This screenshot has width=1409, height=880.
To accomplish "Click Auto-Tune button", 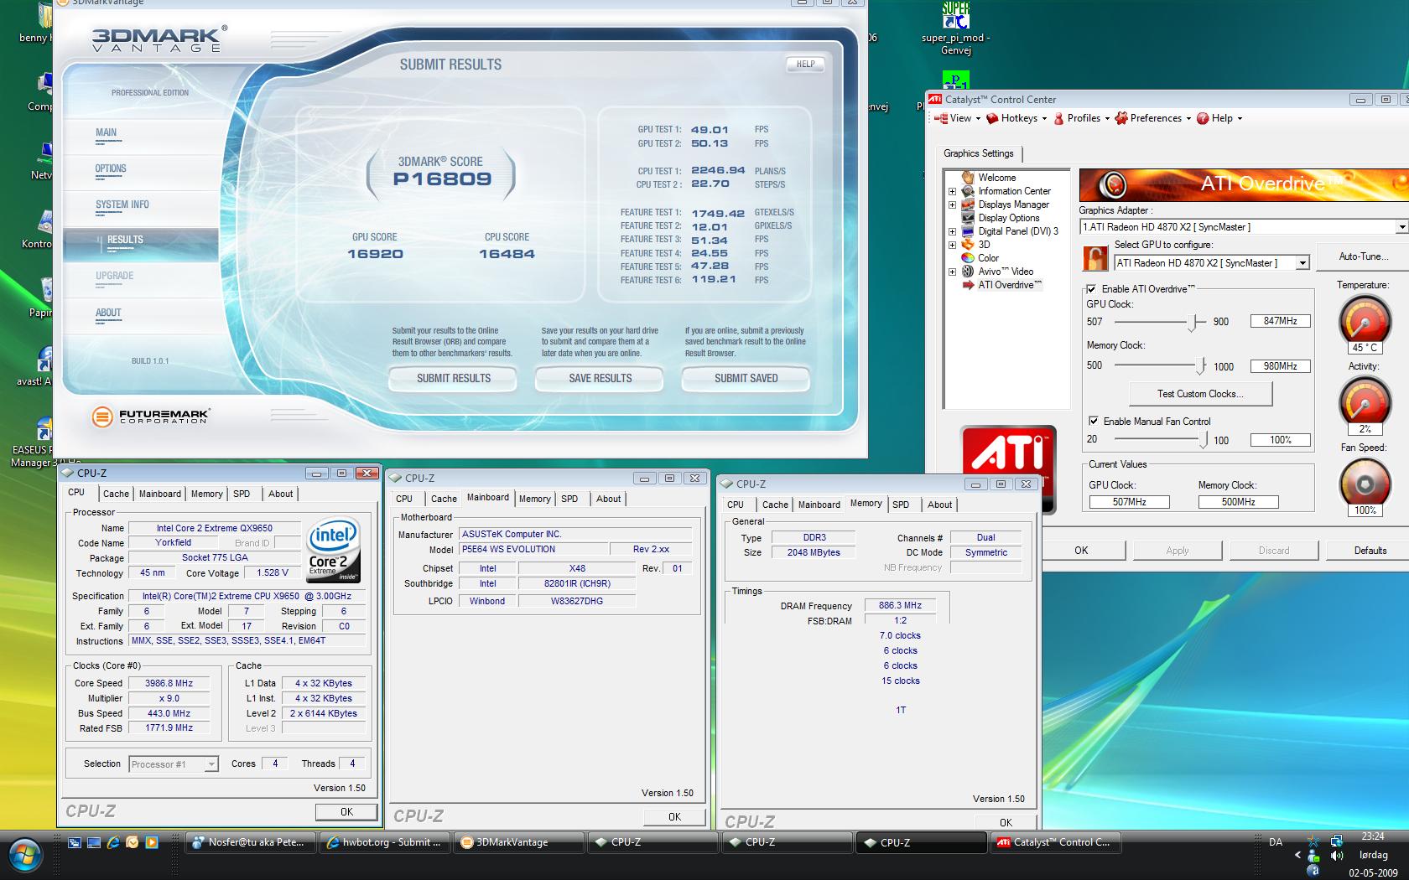I will tap(1363, 256).
